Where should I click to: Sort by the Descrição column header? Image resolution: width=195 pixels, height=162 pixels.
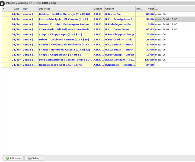(66, 9)
